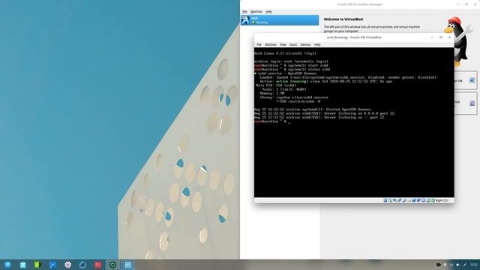Maximize the arch VM window

[x=441, y=37]
